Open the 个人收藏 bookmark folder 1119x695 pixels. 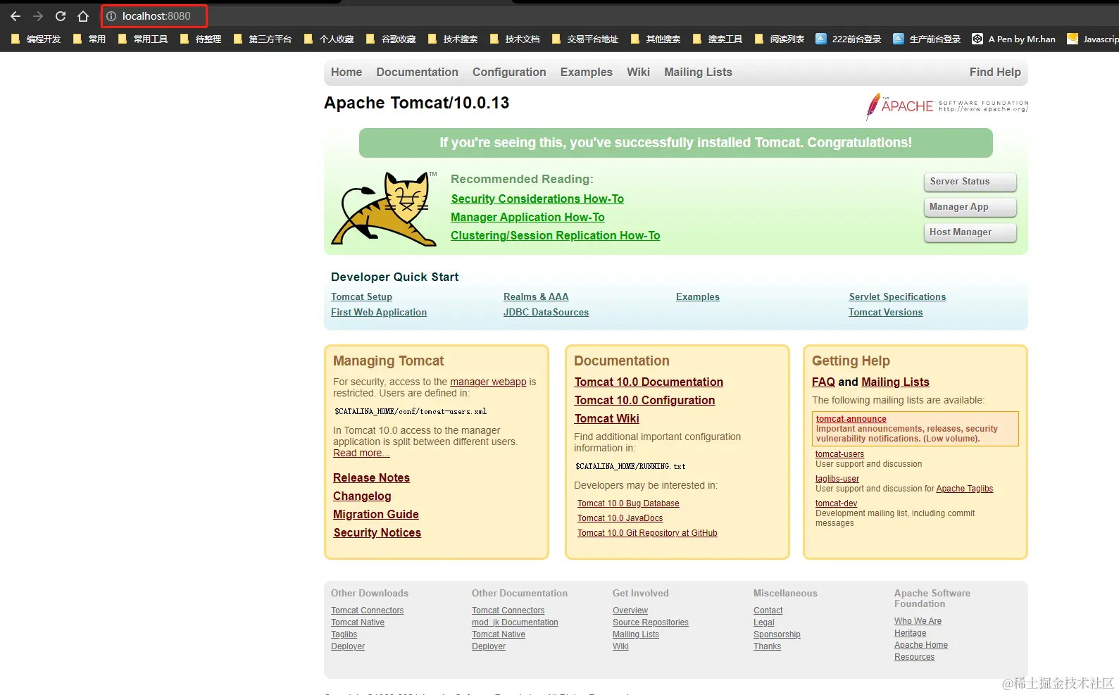click(329, 39)
